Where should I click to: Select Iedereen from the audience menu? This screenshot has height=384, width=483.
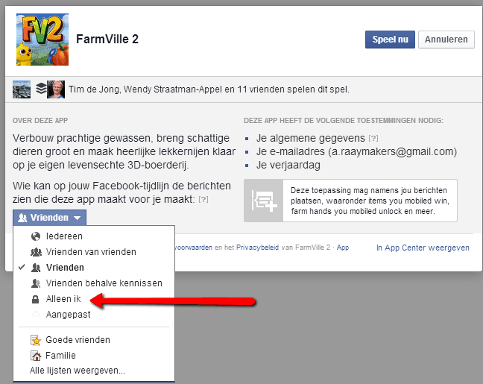pos(94,236)
